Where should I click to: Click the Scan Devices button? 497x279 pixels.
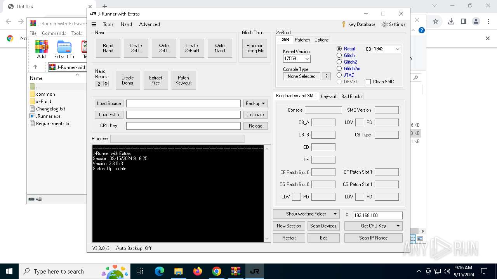323,226
